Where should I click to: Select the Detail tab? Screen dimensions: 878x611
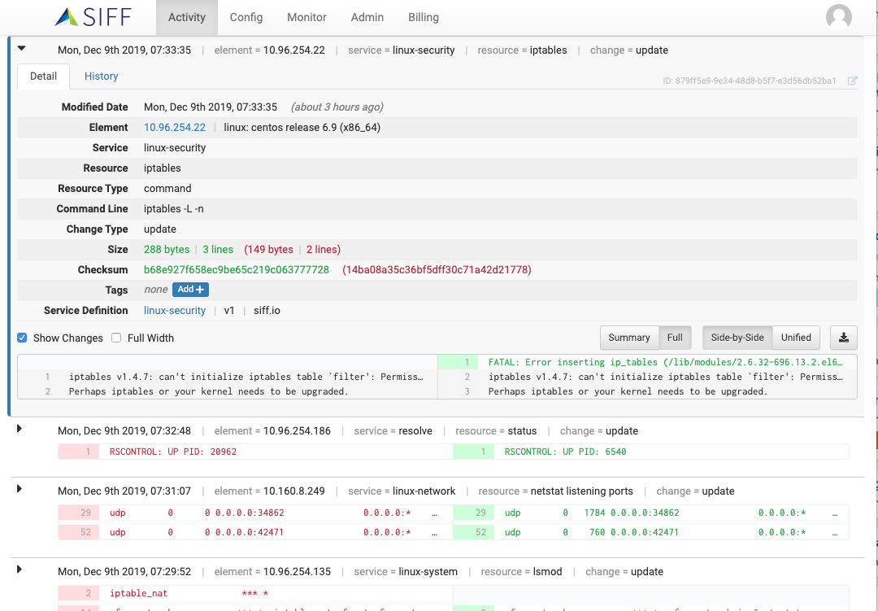point(43,76)
